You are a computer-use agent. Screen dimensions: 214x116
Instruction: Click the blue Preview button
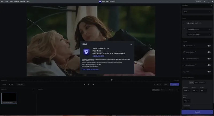(175, 84)
